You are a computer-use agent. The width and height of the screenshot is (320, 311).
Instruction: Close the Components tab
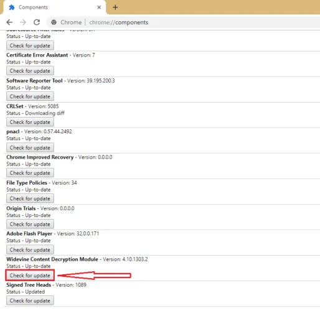[x=99, y=7]
